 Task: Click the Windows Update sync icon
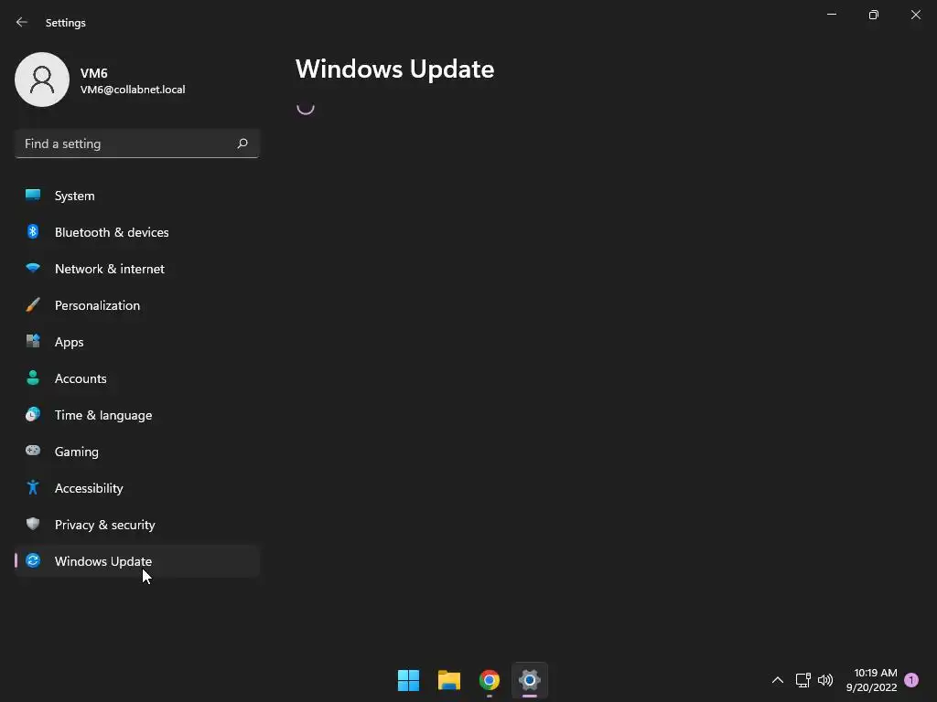33,560
